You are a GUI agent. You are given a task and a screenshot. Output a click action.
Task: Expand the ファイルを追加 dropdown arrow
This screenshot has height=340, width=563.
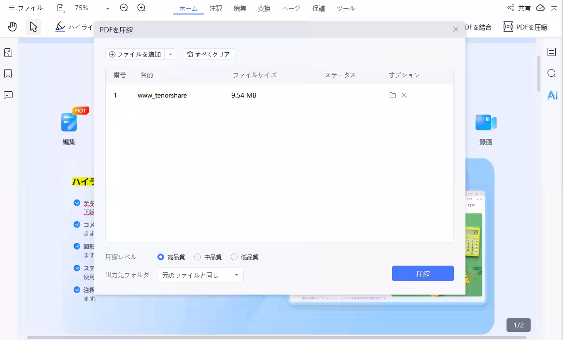point(170,54)
